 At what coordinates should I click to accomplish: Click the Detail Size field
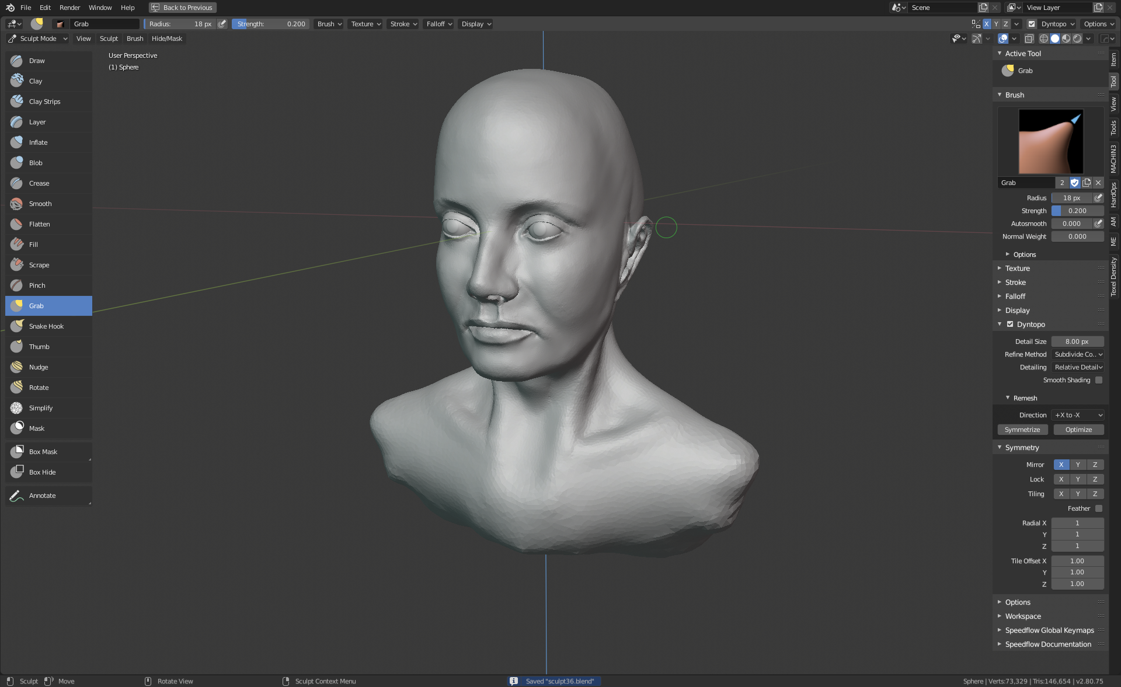point(1077,341)
